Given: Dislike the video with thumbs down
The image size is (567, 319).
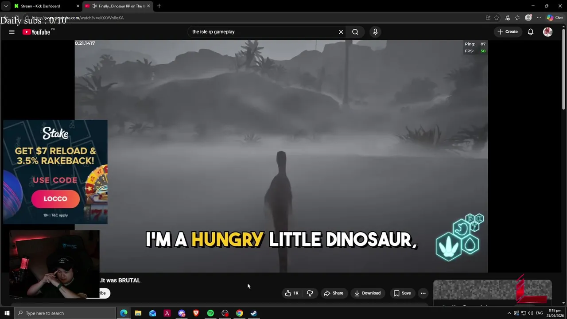Looking at the screenshot, I should 310,293.
